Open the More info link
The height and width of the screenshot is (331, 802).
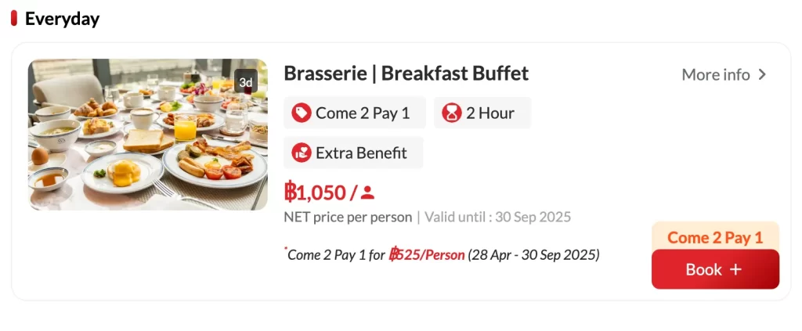pos(716,74)
